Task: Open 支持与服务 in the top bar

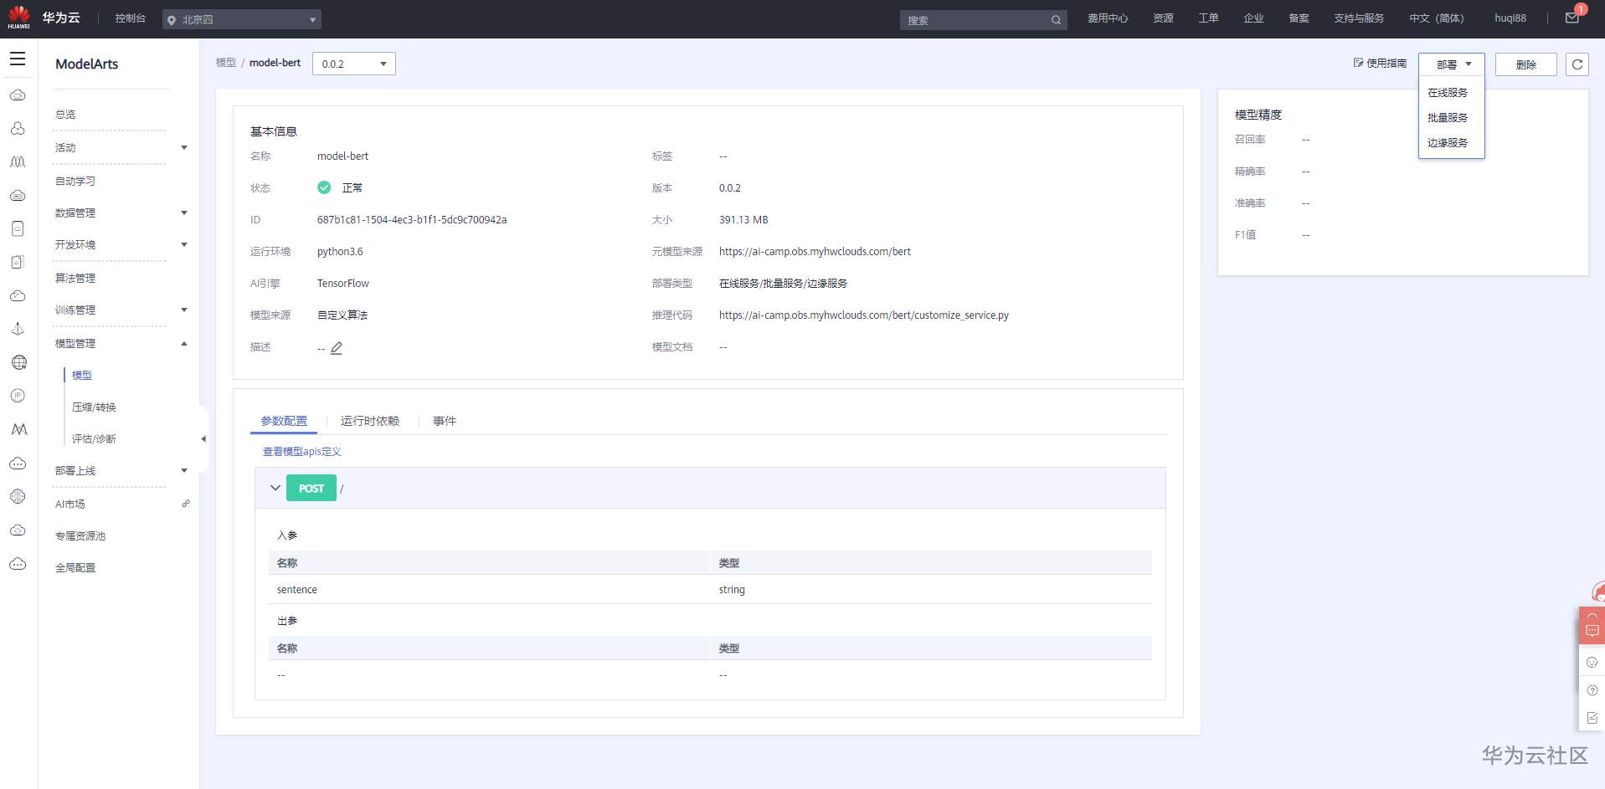Action: (x=1359, y=18)
